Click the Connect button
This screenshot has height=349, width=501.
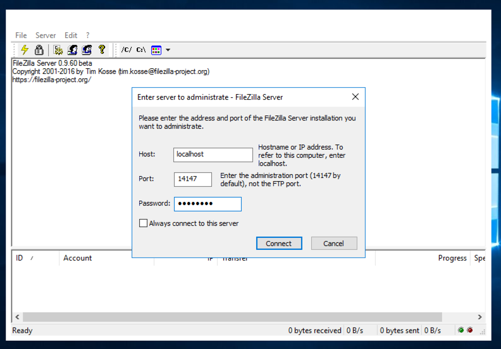(279, 244)
